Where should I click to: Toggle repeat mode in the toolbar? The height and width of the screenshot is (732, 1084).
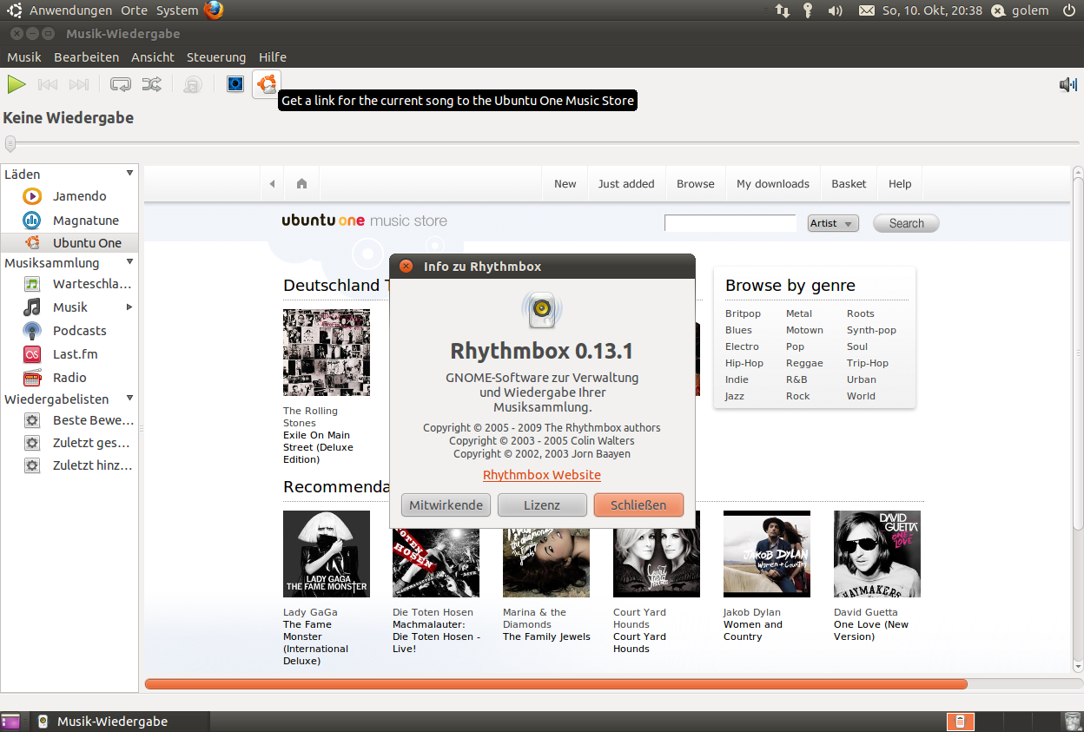coord(120,84)
